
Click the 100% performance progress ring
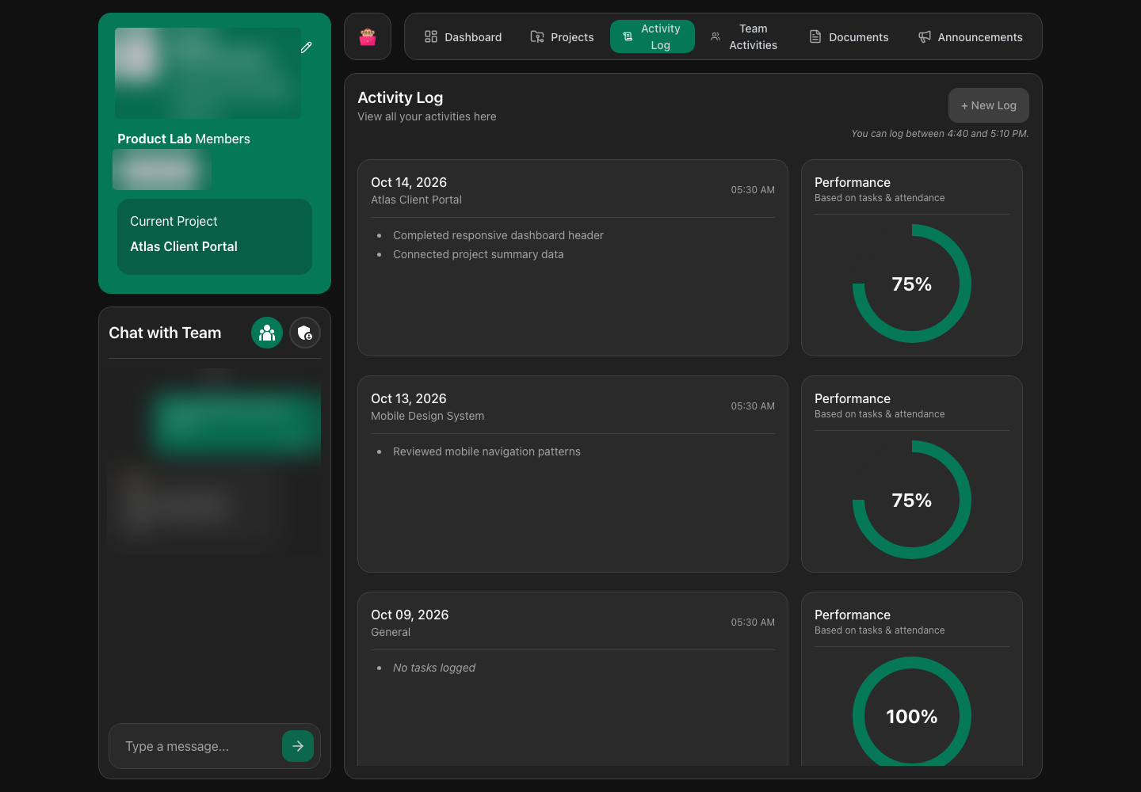pos(912,711)
